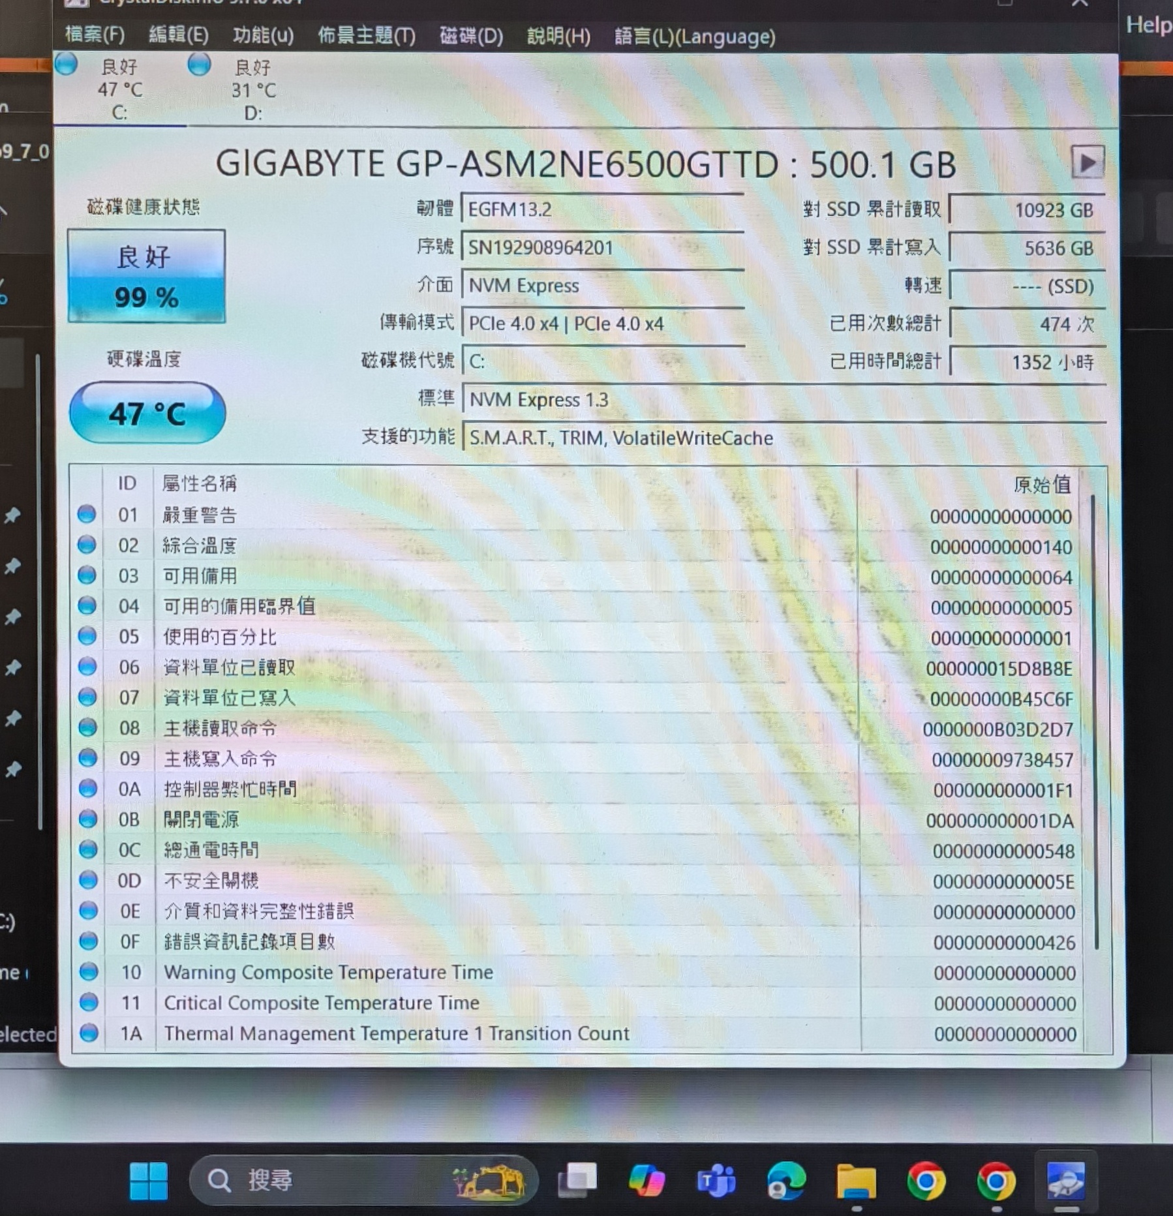Click status circle for attribute 05 使用的百分比
1173x1216 pixels.
(x=87, y=636)
